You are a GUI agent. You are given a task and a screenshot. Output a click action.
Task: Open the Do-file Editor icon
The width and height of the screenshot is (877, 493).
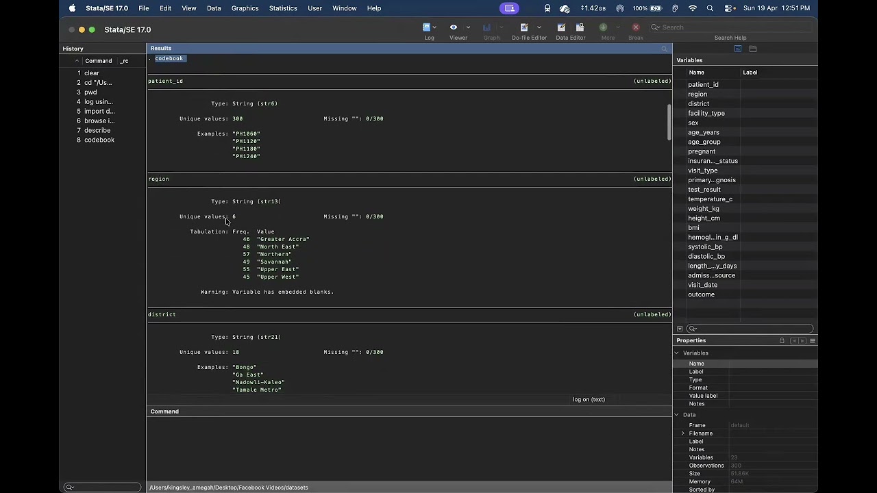524,27
